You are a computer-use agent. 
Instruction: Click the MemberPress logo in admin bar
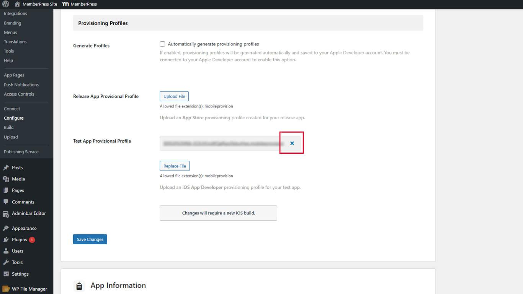click(x=65, y=4)
